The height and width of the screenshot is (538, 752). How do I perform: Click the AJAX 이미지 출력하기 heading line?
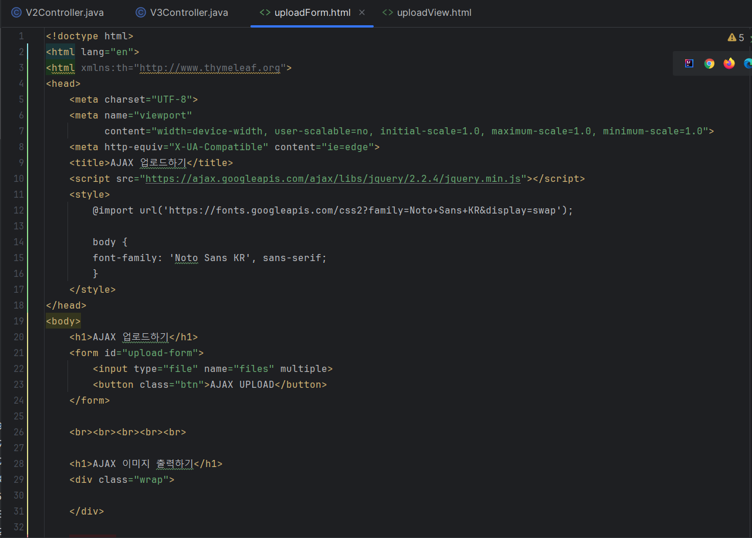pos(146,464)
